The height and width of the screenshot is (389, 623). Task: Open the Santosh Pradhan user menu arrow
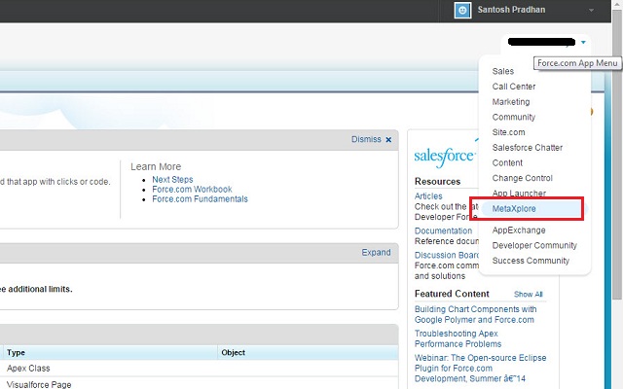coord(591,11)
